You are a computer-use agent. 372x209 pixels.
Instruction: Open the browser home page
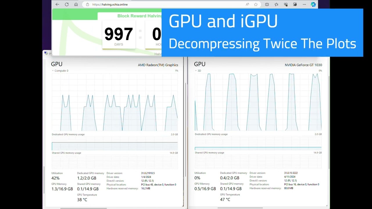pyautogui.click(x=76, y=4)
